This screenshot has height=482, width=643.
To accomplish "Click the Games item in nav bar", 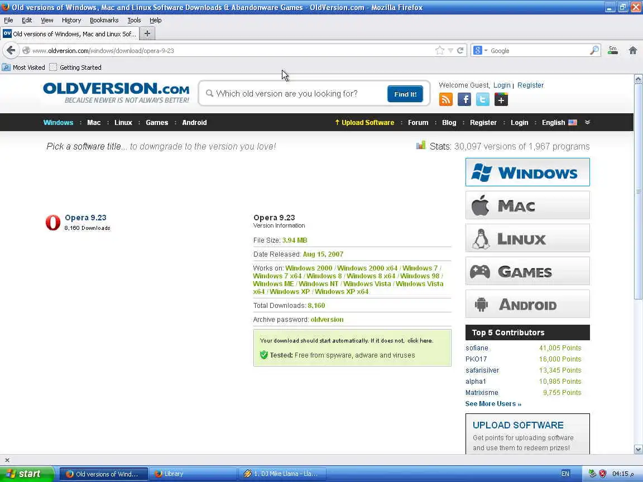I will pyautogui.click(x=157, y=122).
